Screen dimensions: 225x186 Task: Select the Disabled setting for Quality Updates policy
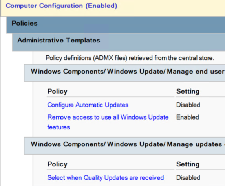[x=188, y=178]
